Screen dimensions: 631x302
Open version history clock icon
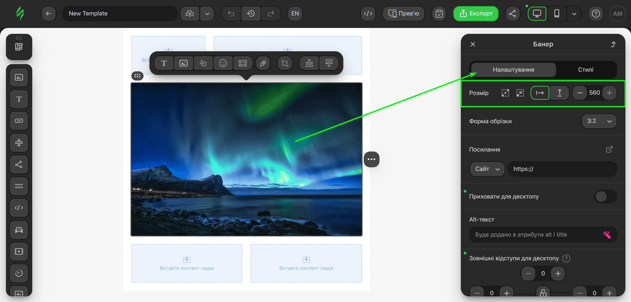(251, 13)
